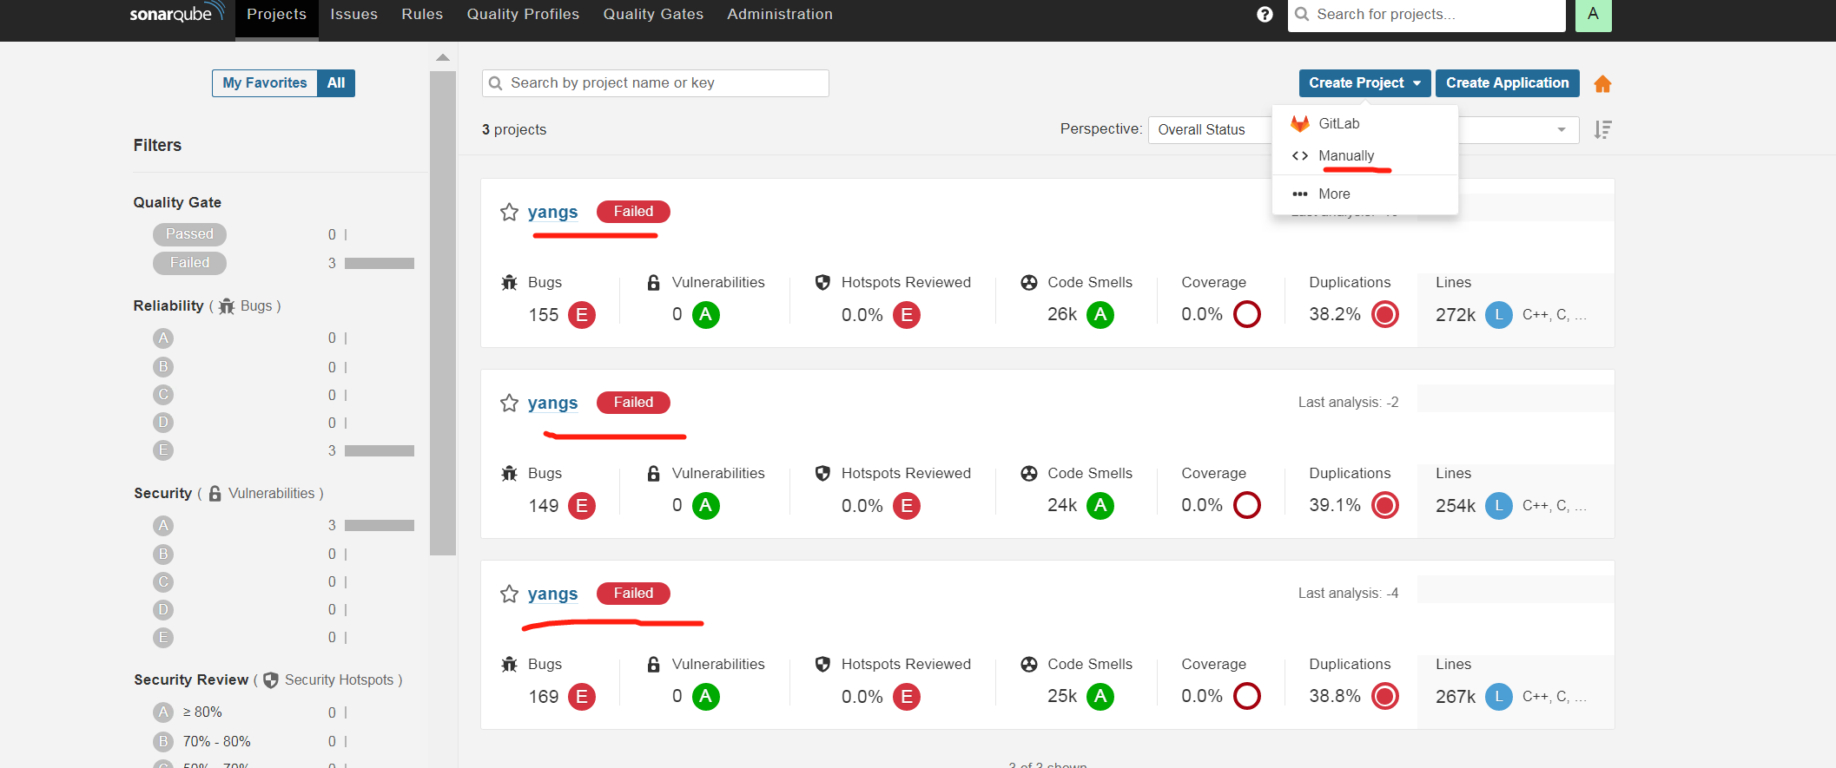Click the orange home icon

pyautogui.click(x=1602, y=83)
